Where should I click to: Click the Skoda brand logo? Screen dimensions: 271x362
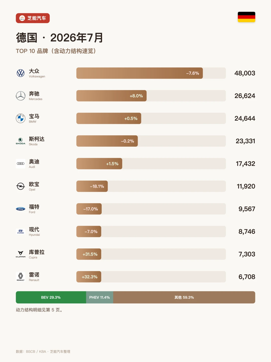pos(21,141)
